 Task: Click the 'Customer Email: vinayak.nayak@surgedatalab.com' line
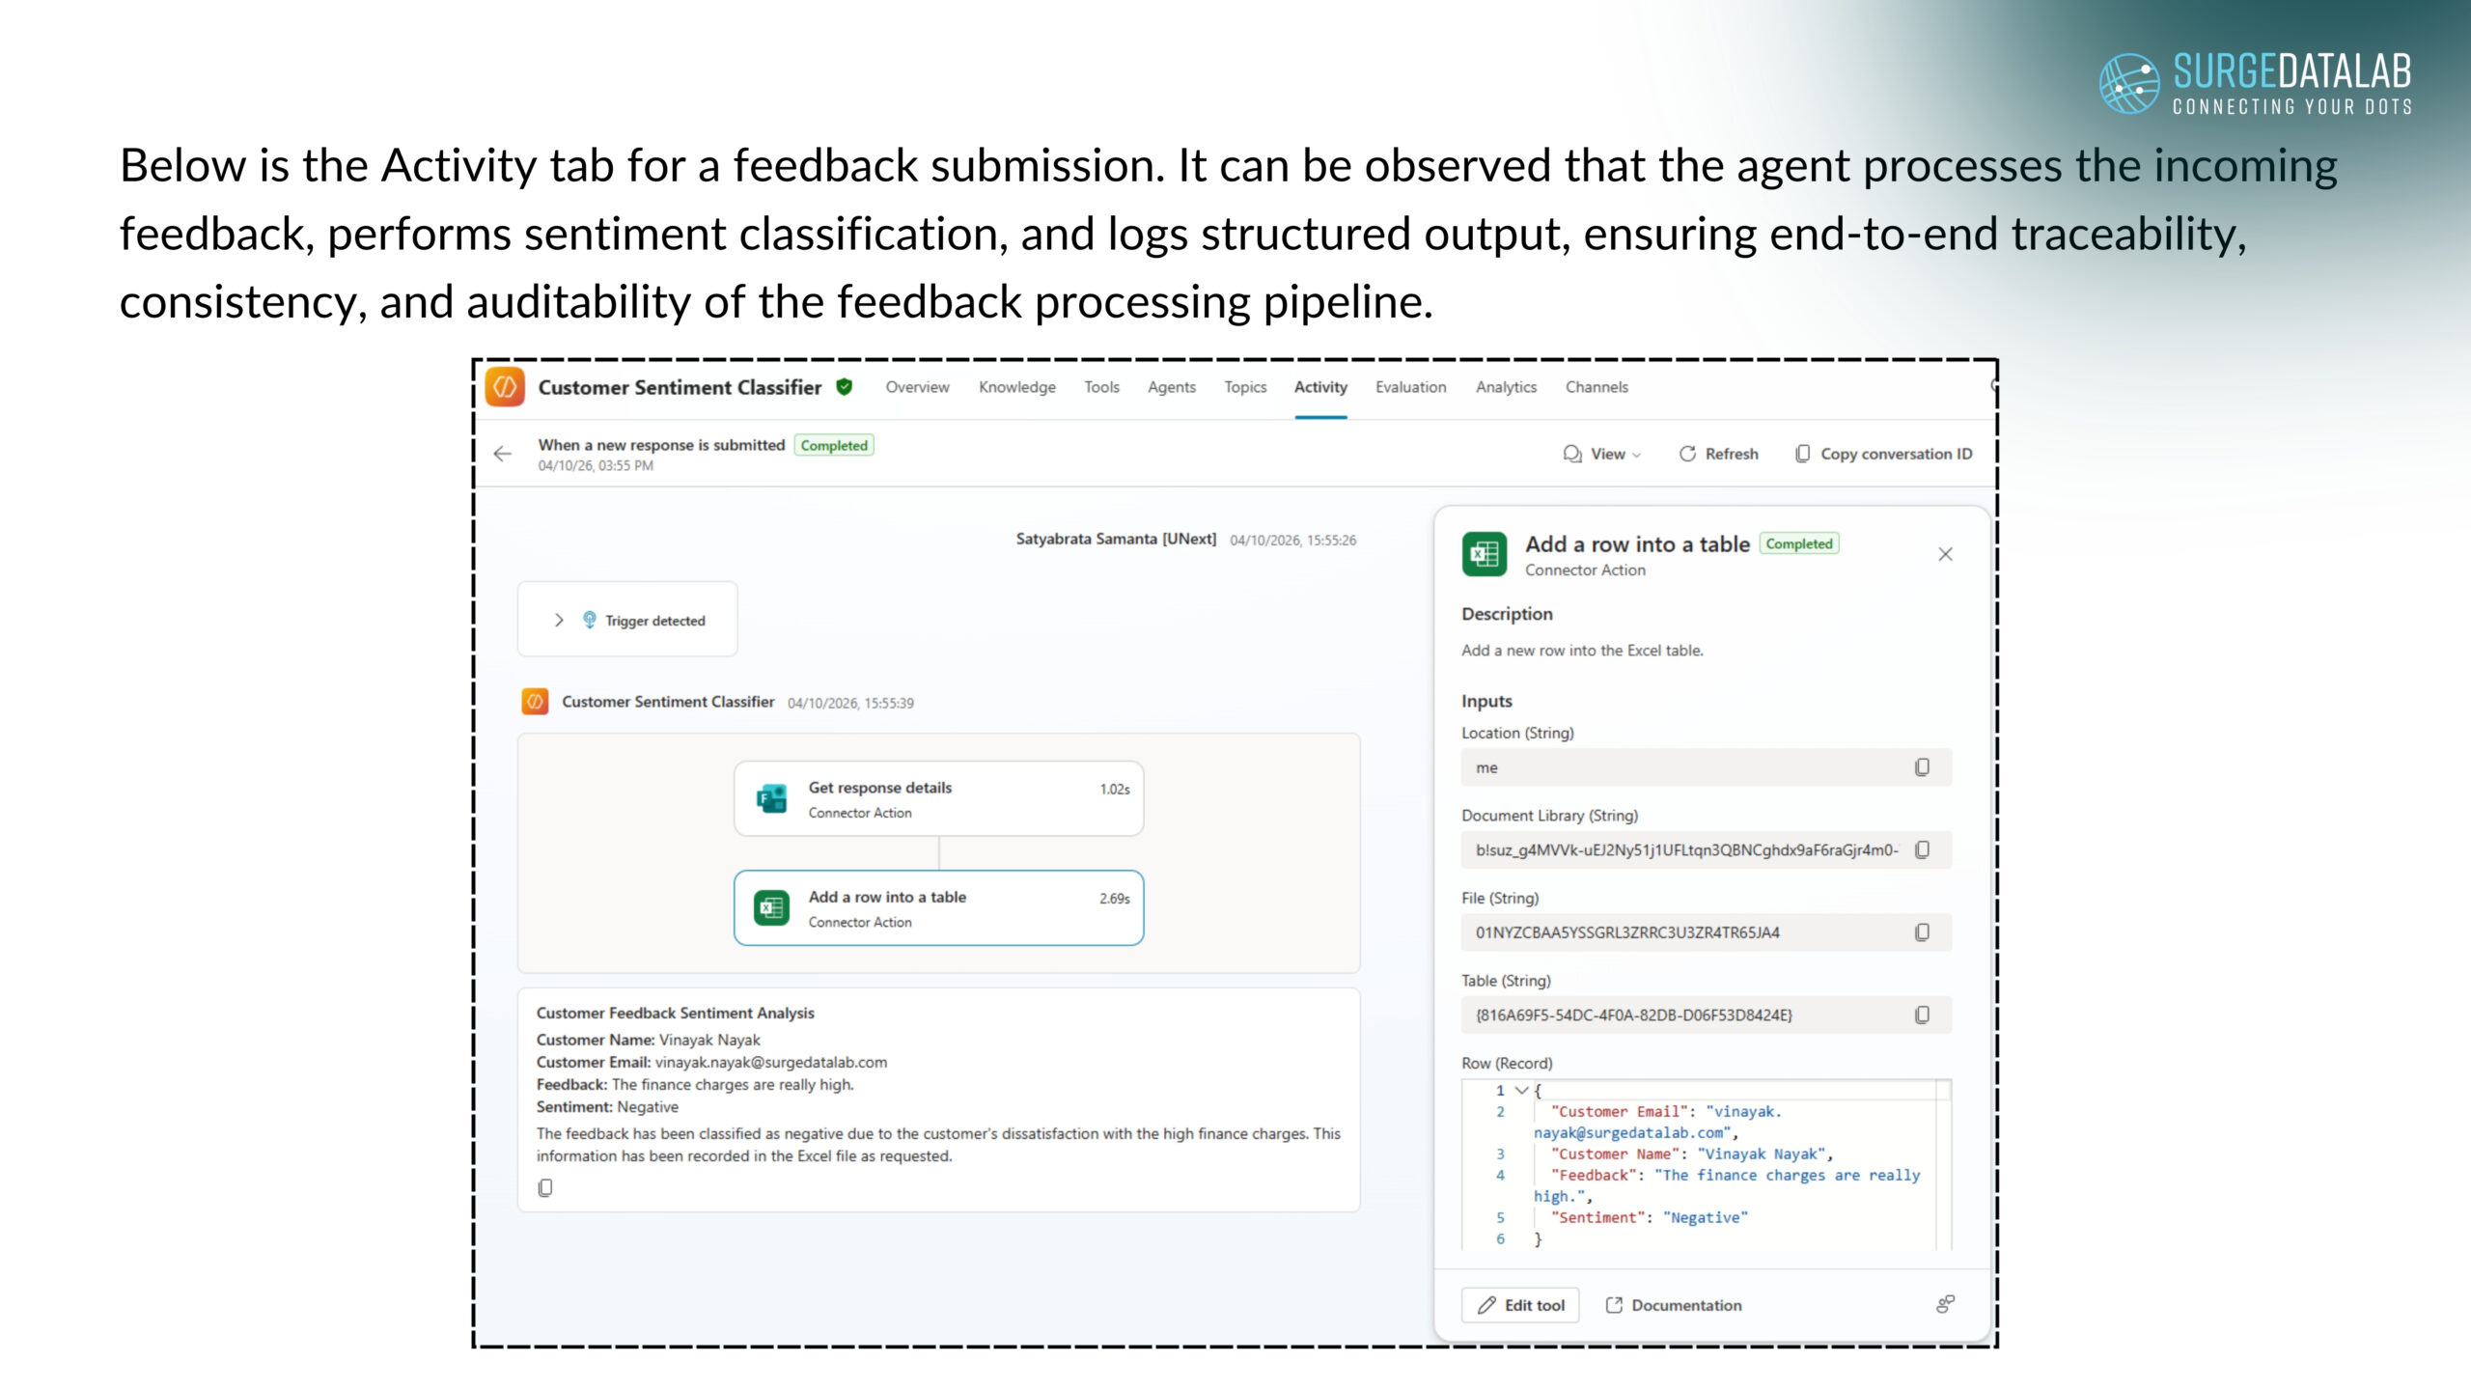point(711,1062)
